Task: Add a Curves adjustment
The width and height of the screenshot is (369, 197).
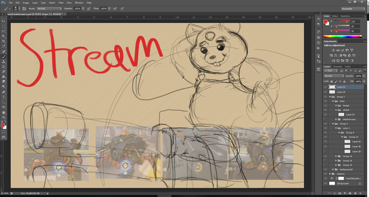Action: click(x=342, y=50)
